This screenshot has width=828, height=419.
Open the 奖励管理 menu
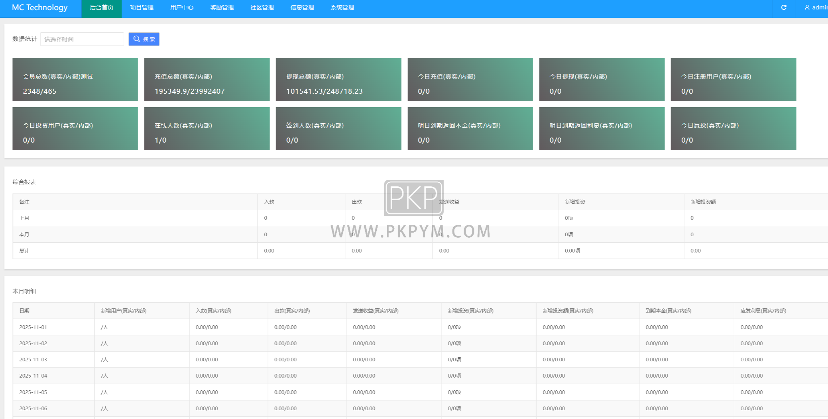(x=222, y=7)
